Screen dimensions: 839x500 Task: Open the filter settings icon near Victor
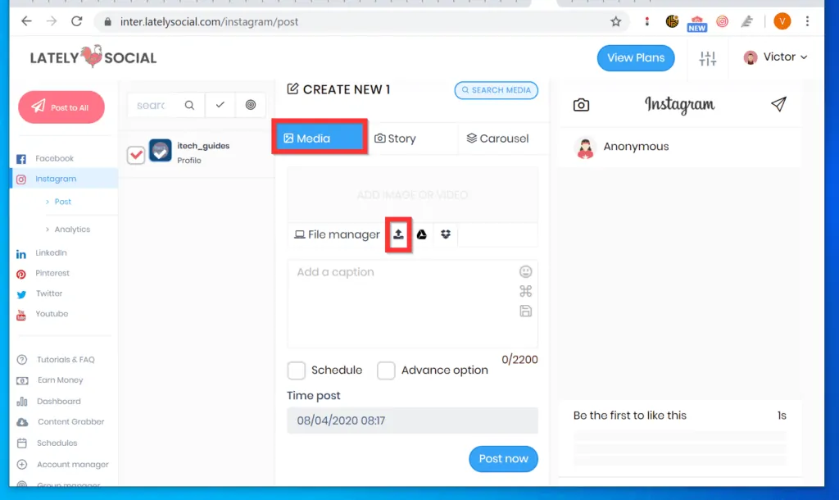(x=707, y=58)
